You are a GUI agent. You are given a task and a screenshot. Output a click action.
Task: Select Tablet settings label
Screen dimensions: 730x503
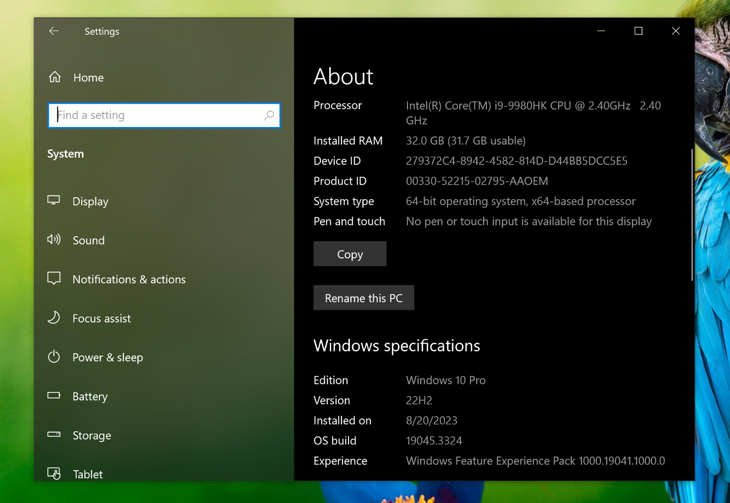pyautogui.click(x=88, y=474)
